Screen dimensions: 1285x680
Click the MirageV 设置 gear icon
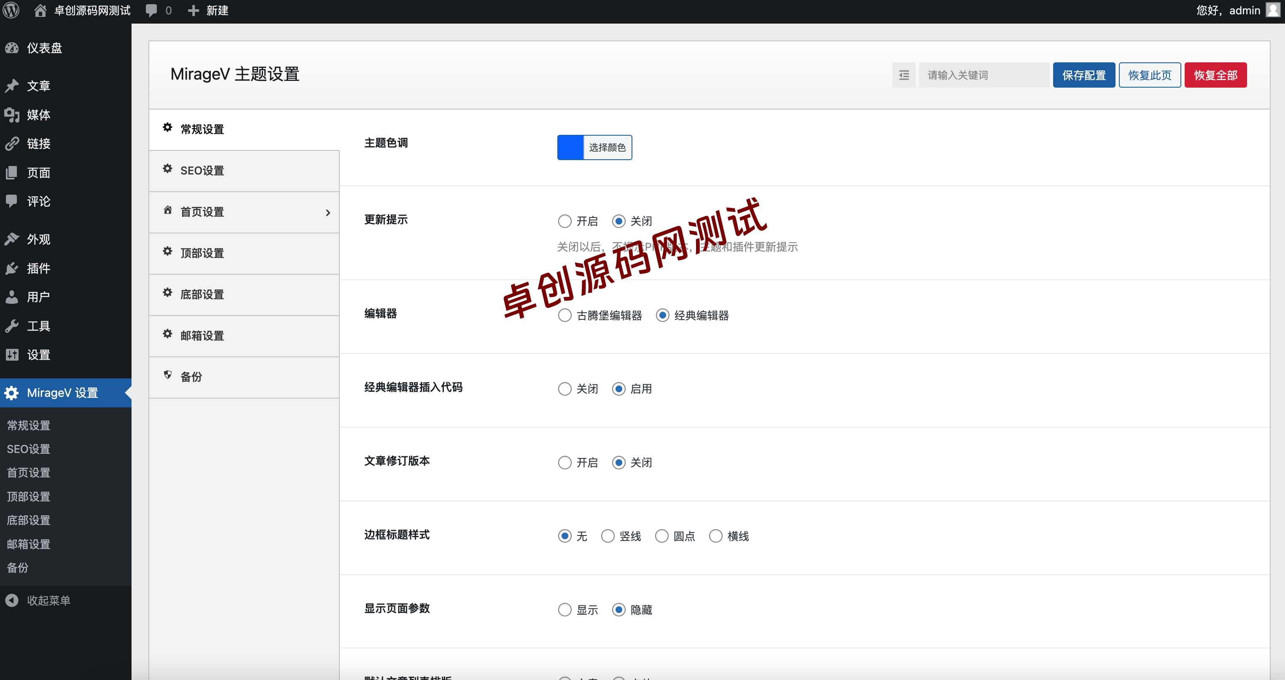[12, 393]
